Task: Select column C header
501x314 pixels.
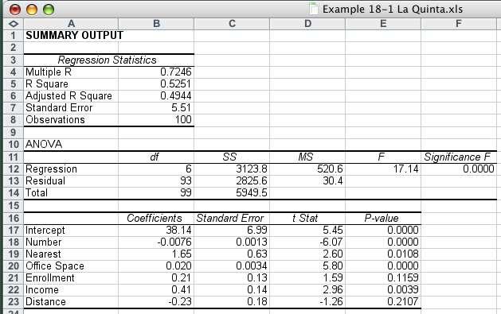Action: [x=232, y=24]
